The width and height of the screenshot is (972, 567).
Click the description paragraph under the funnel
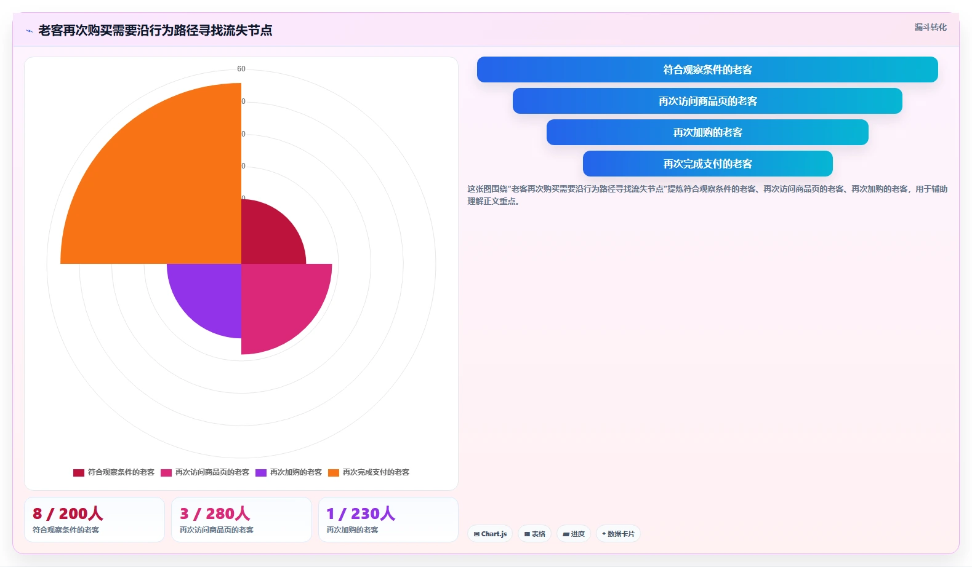tap(707, 195)
